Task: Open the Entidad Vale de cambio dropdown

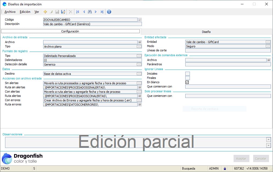Action: pos(268,42)
